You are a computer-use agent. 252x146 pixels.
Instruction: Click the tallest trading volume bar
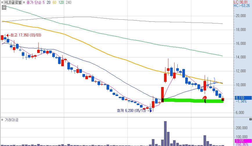tap(165, 134)
